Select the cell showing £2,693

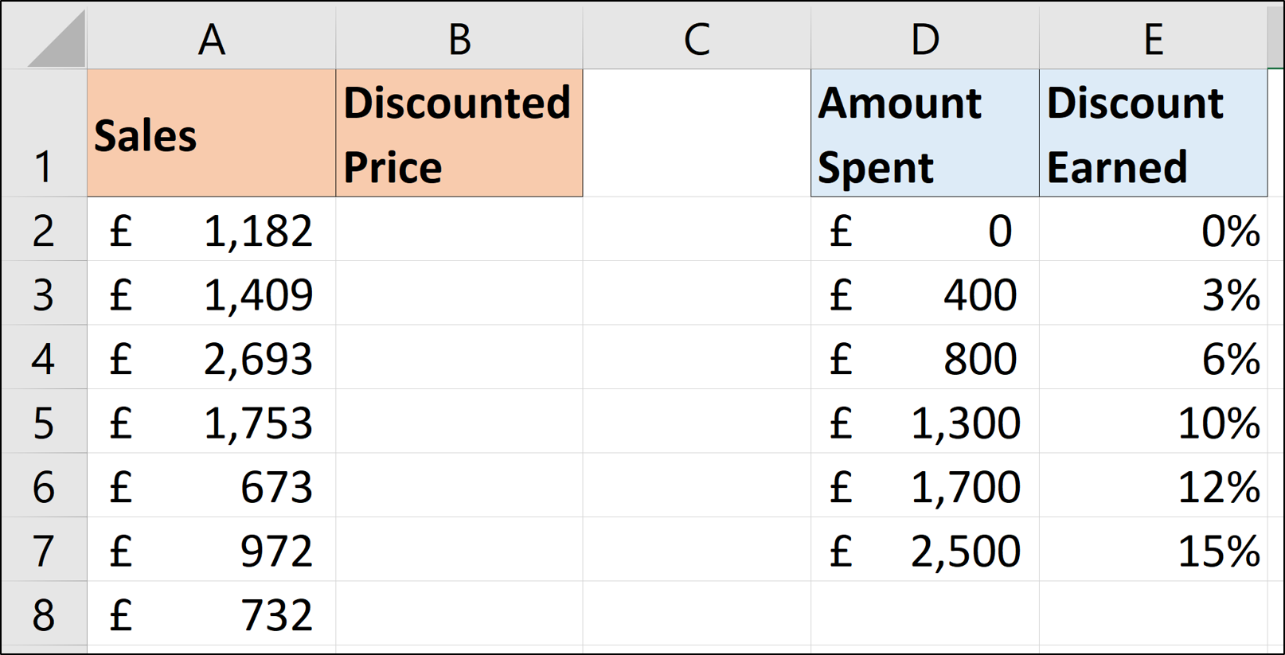211,358
